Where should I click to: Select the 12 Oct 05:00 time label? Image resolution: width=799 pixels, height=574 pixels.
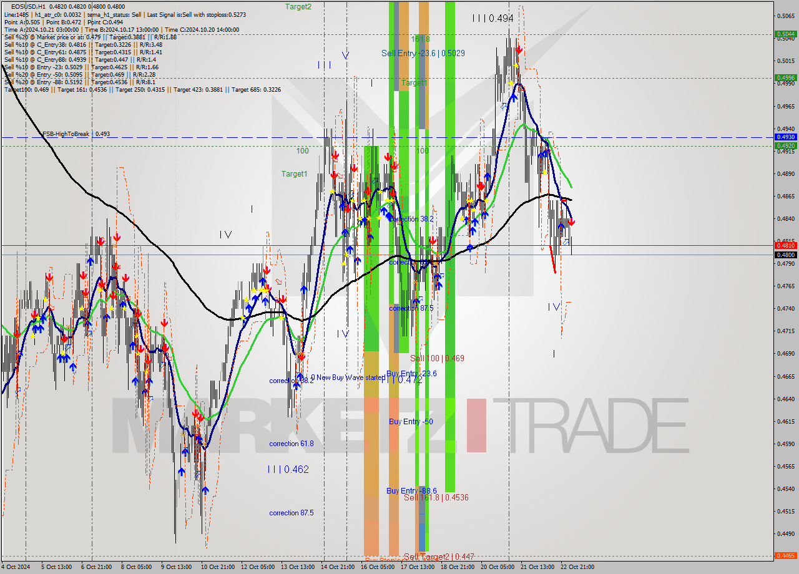click(x=257, y=567)
